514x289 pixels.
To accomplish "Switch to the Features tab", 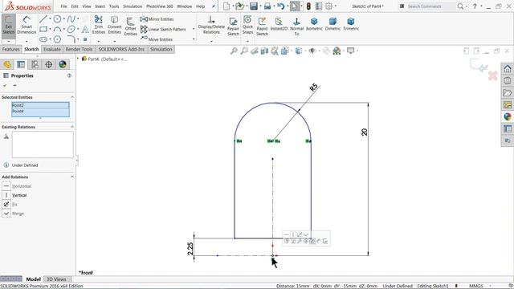I will click(x=10, y=50).
